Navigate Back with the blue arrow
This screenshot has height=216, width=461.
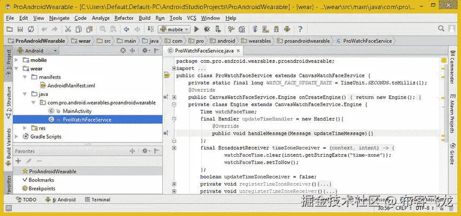pyautogui.click(x=127, y=29)
